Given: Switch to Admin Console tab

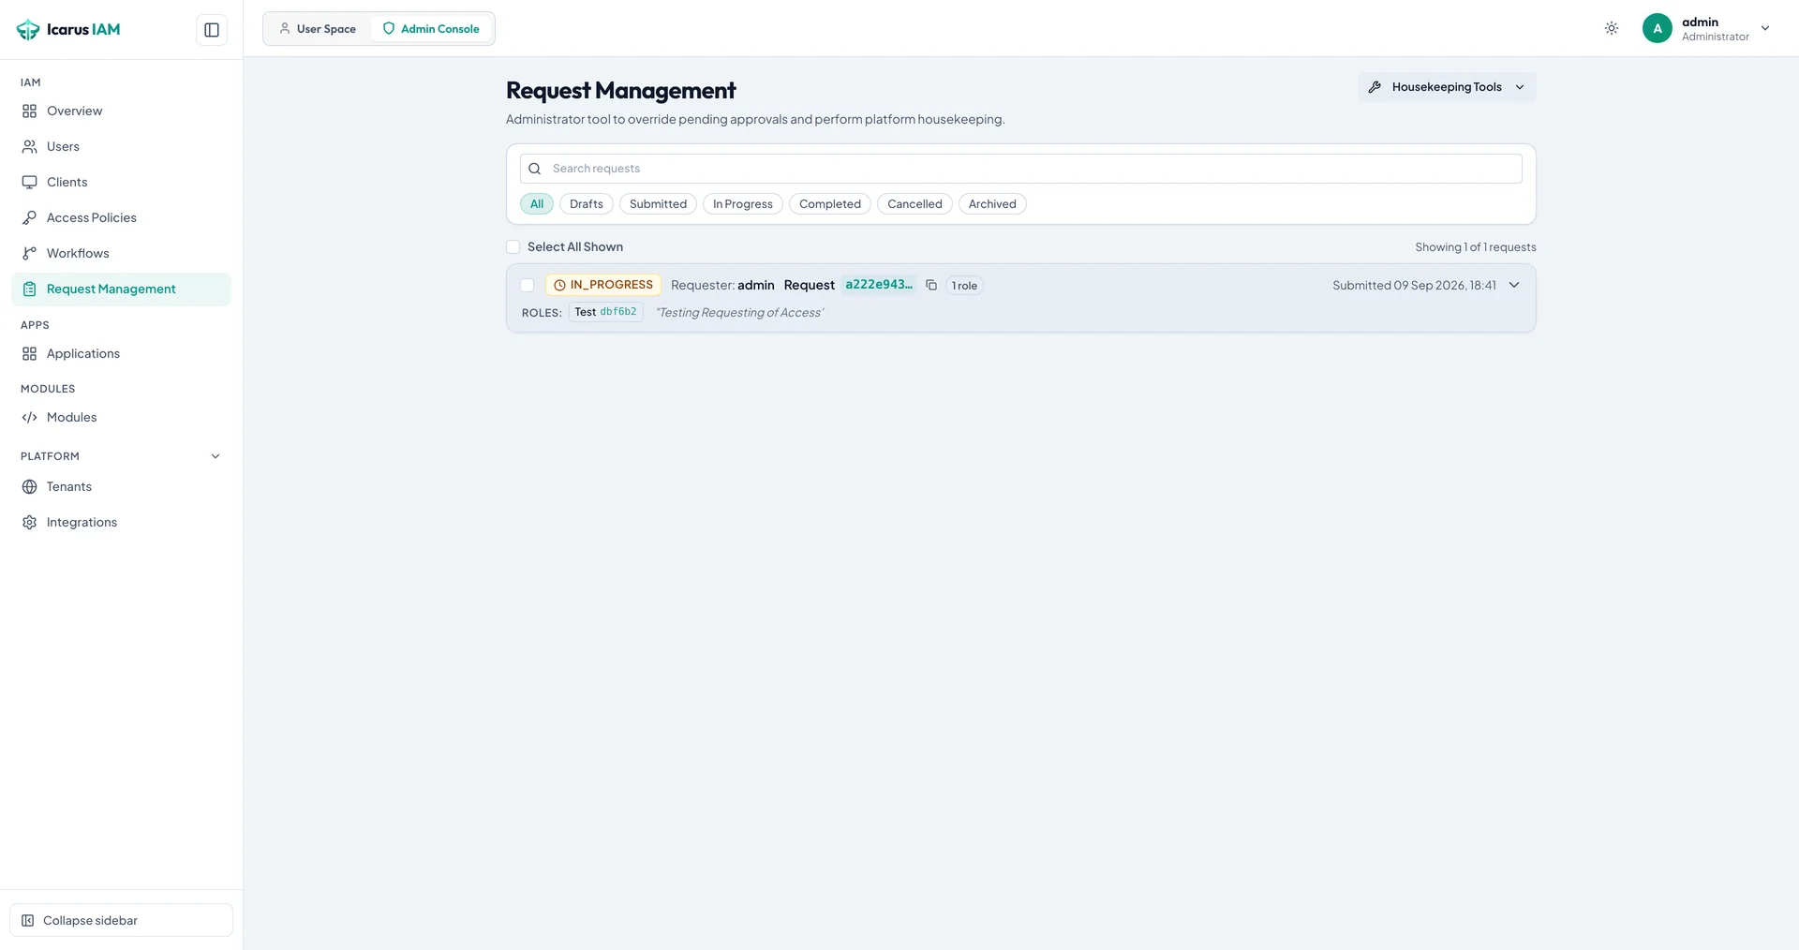Looking at the screenshot, I should [x=432, y=29].
